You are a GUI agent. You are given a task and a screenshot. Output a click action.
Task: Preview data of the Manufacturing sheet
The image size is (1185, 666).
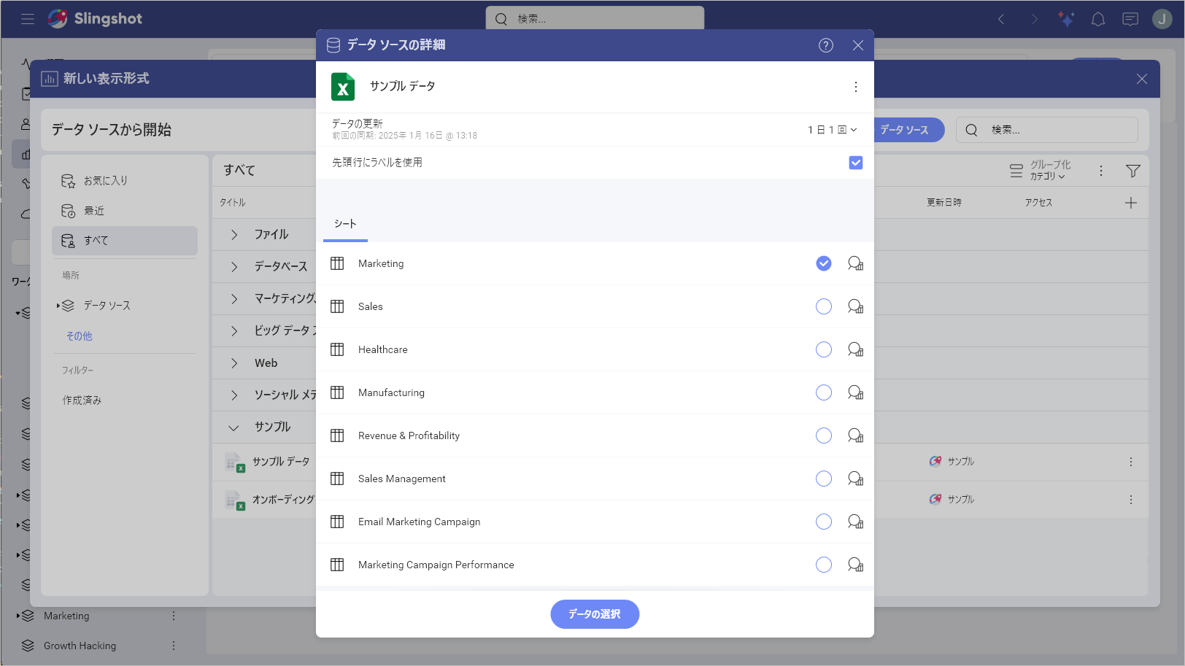click(x=856, y=392)
